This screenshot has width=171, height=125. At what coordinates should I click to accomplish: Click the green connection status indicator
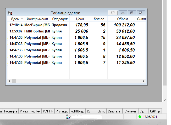point(140,117)
